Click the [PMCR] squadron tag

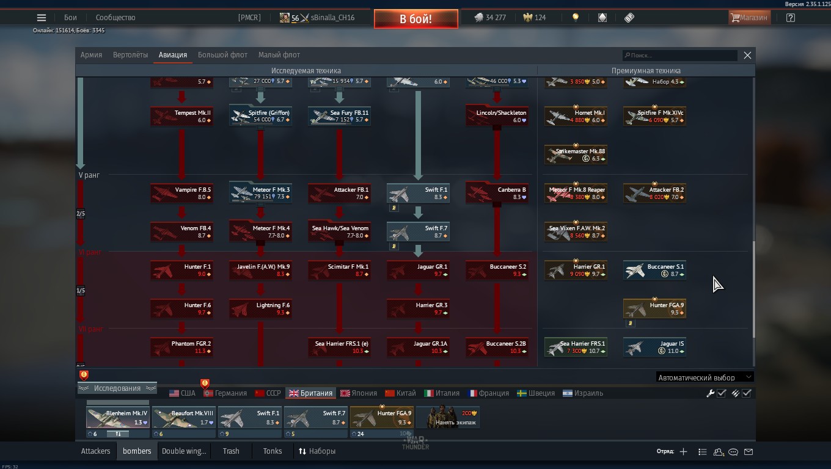(x=249, y=18)
